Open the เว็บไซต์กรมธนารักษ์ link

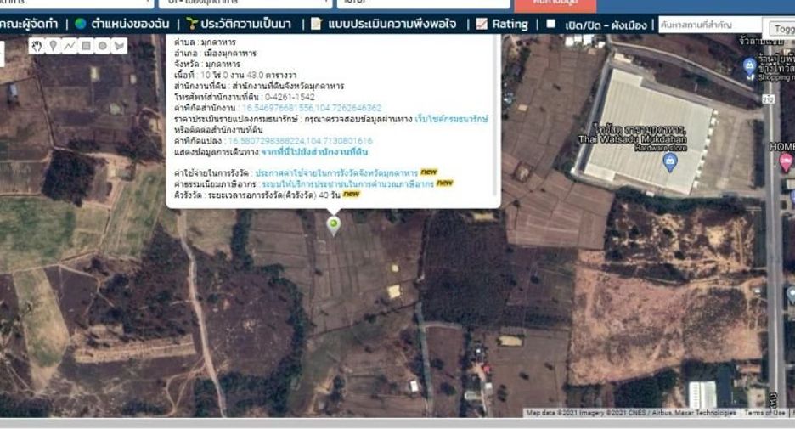coord(451,119)
